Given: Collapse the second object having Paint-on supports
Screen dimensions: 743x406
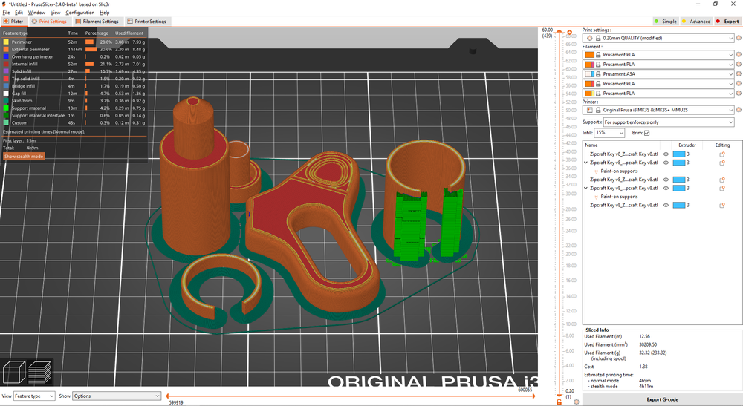Looking at the screenshot, I should pos(586,189).
